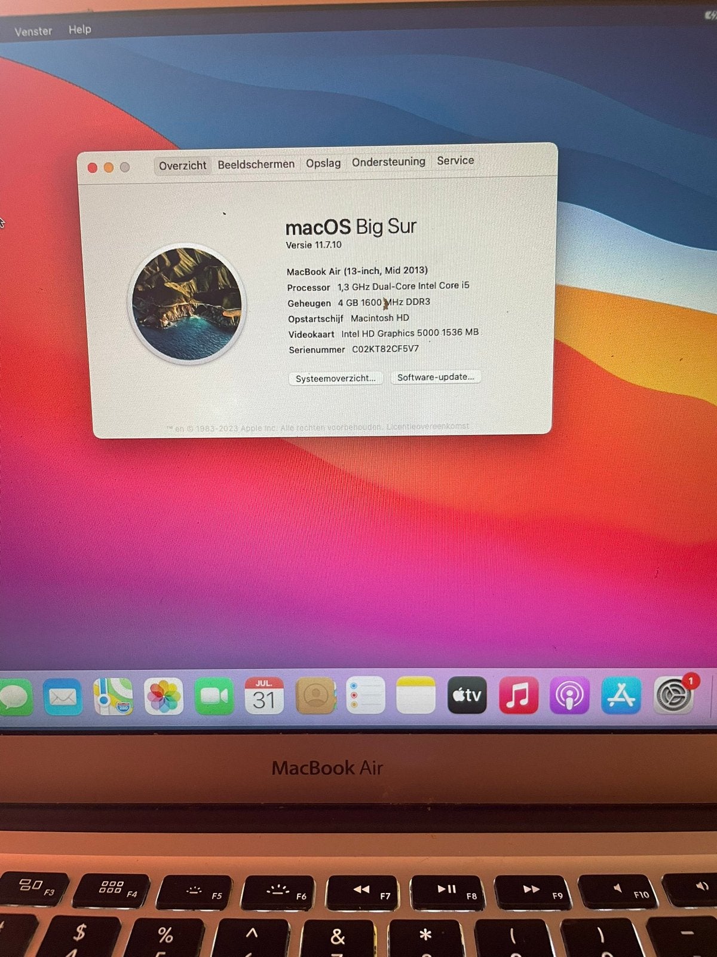This screenshot has width=717, height=957.
Task: Open the Service tab
Action: point(455,161)
